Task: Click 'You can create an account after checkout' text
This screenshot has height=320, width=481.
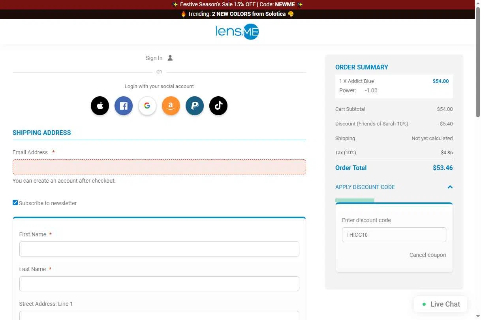Action: point(64,181)
